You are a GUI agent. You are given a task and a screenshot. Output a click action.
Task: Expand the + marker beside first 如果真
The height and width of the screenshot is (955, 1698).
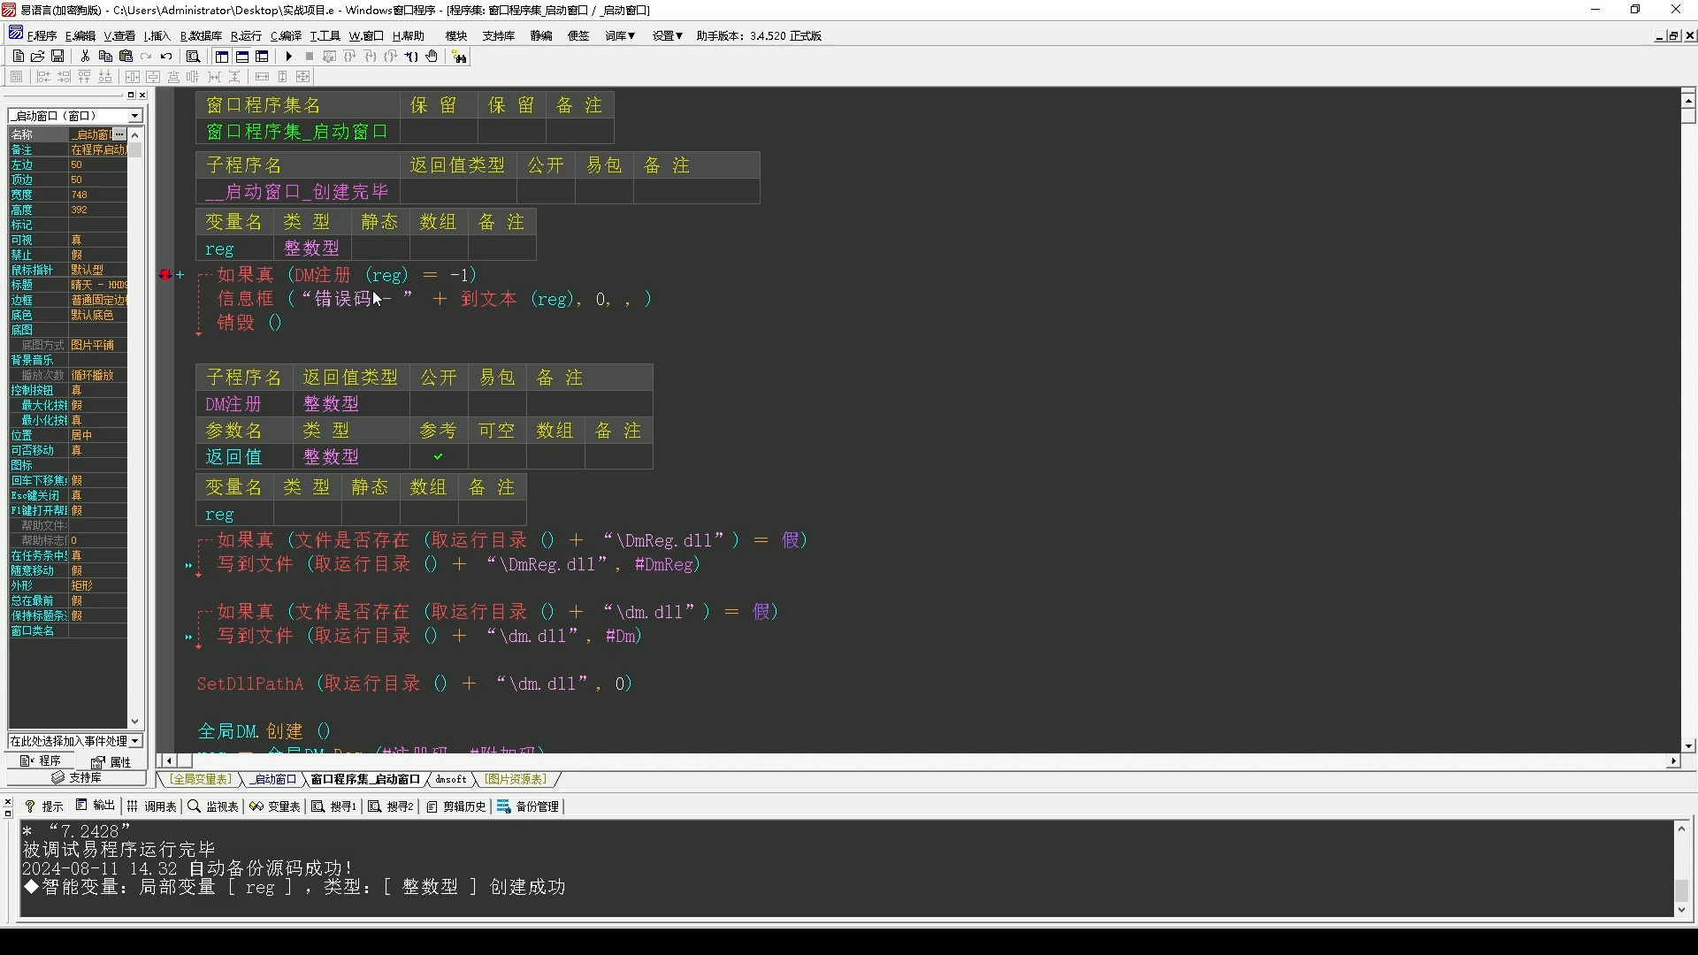(180, 275)
